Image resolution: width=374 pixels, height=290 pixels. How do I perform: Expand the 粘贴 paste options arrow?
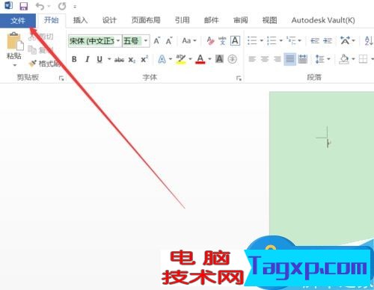[15, 66]
